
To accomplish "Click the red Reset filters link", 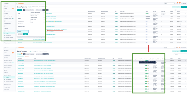I will coord(27,56).
